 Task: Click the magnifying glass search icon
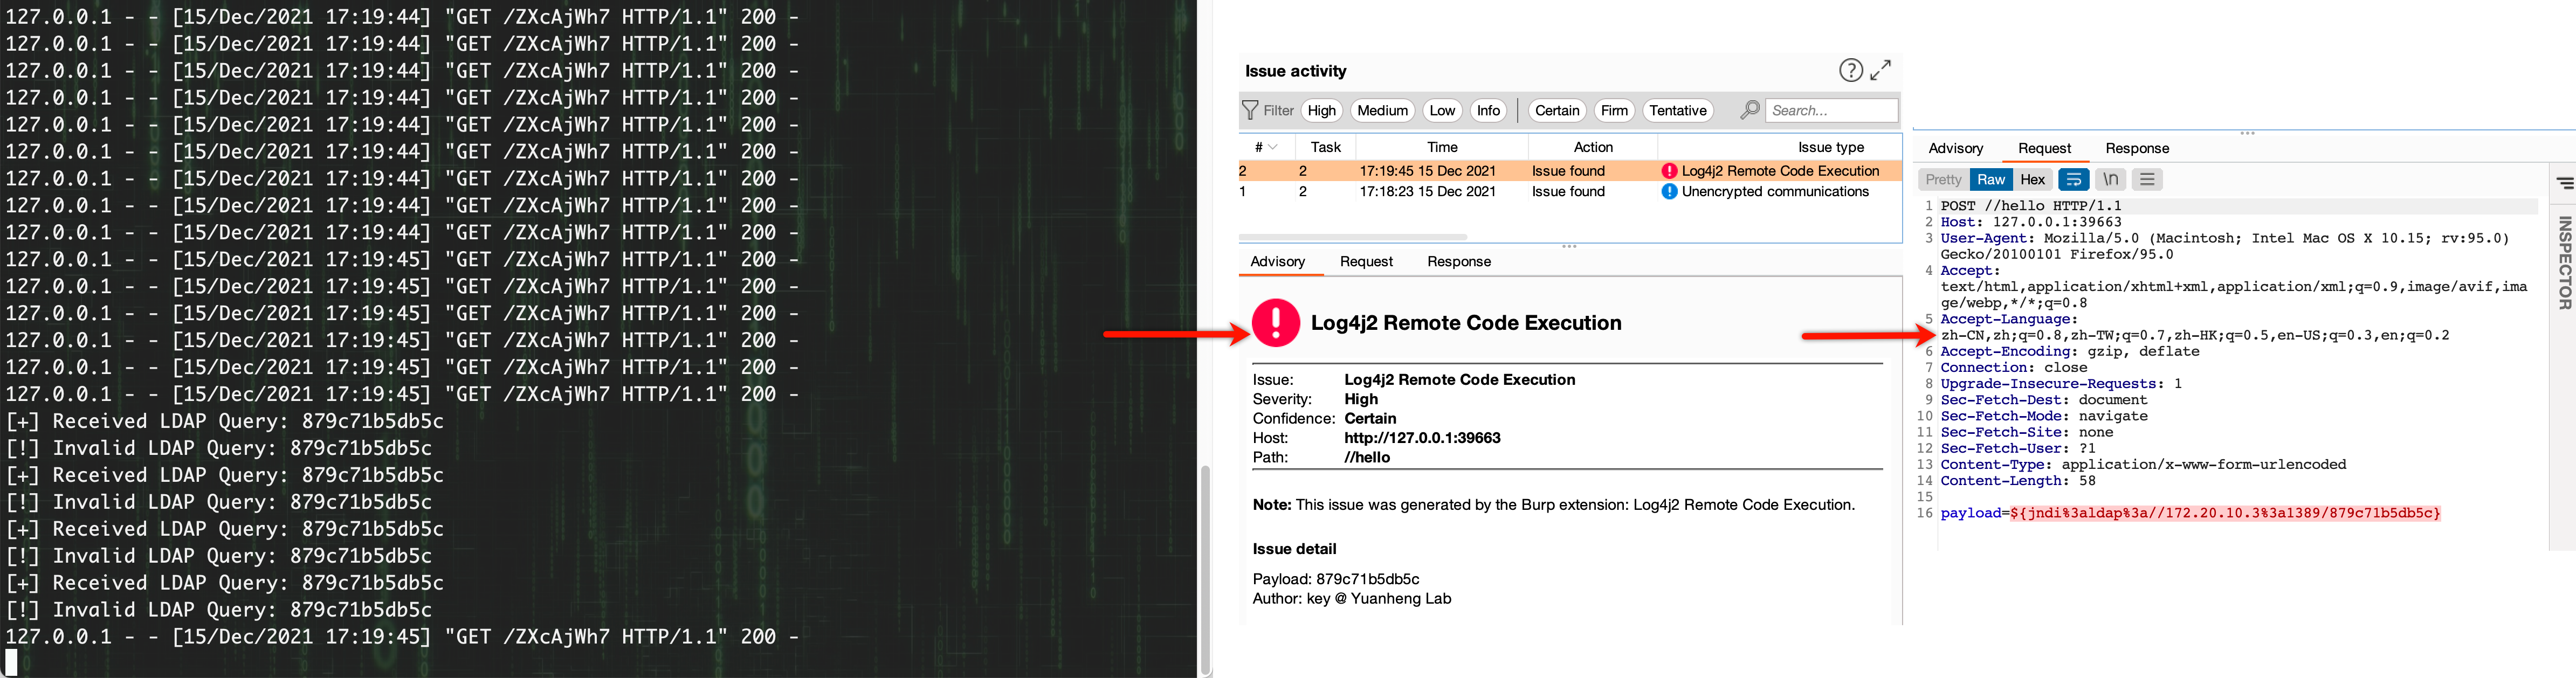(x=1749, y=110)
